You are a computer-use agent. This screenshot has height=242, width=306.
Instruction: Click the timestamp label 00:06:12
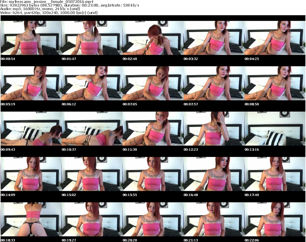[69, 104]
